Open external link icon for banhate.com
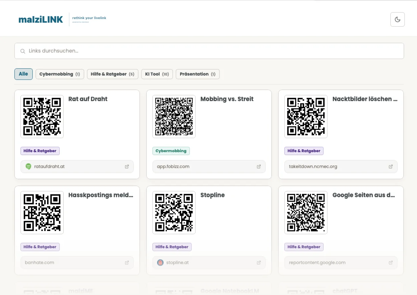Viewport: 417px width, 295px height. coord(127,263)
